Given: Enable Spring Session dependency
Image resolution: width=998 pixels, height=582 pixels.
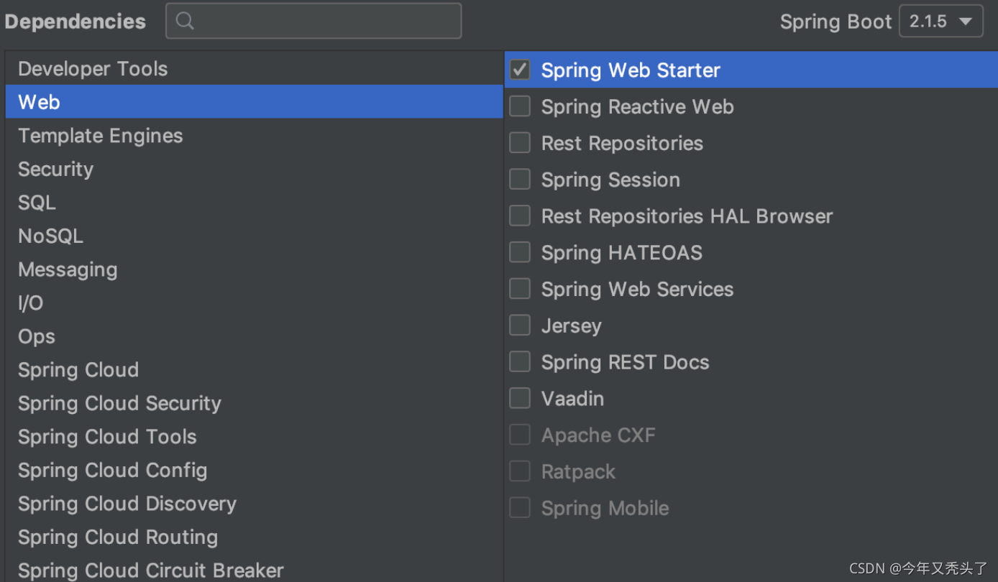Looking at the screenshot, I should click(x=519, y=179).
